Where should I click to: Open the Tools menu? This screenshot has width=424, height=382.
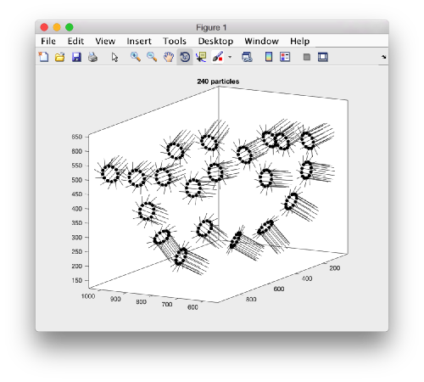175,41
